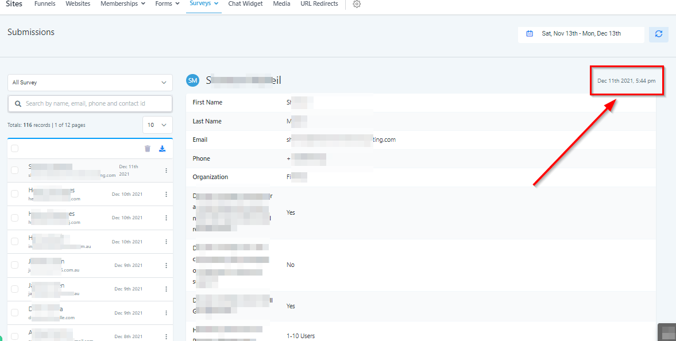Switch to the Funnels tab
The height and width of the screenshot is (341, 676).
pos(45,4)
